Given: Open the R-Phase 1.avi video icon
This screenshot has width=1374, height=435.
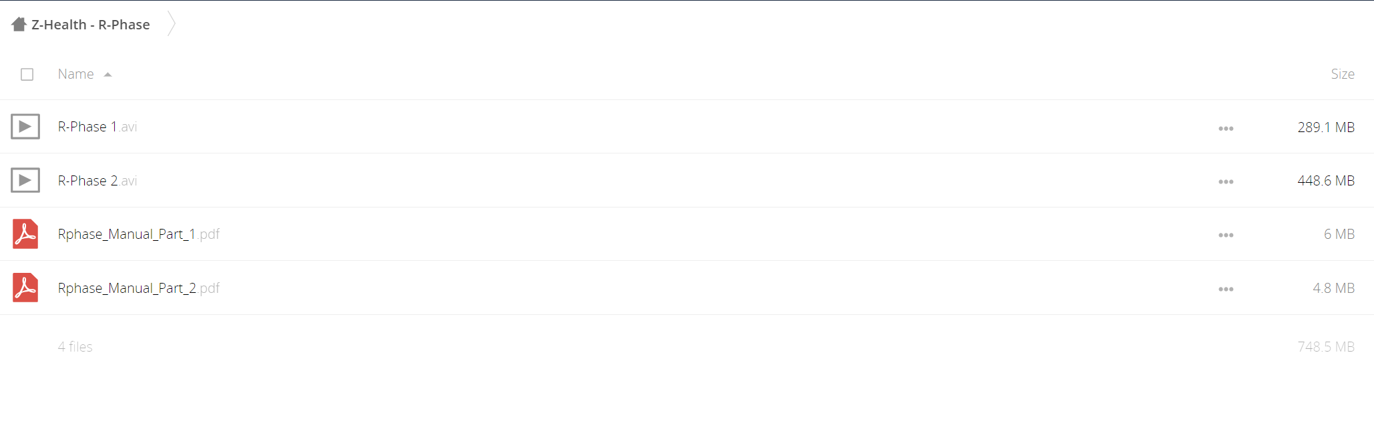Looking at the screenshot, I should (x=25, y=126).
